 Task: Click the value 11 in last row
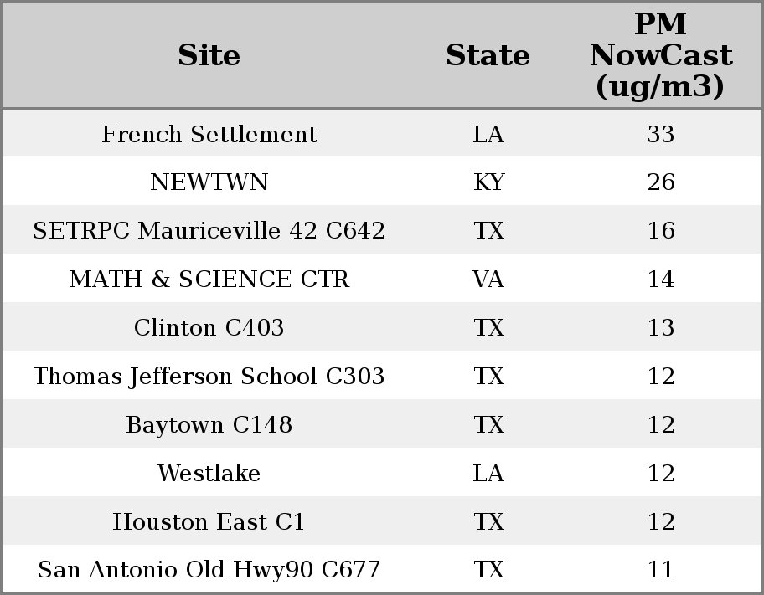tap(661, 569)
